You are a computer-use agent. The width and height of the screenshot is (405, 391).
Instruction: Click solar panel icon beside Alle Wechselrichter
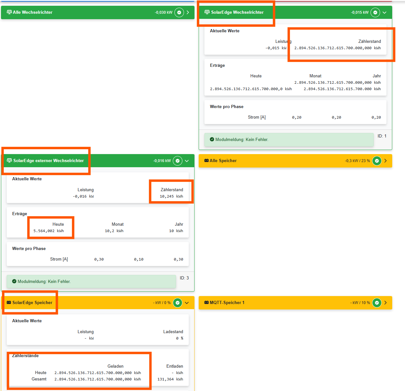point(9,12)
